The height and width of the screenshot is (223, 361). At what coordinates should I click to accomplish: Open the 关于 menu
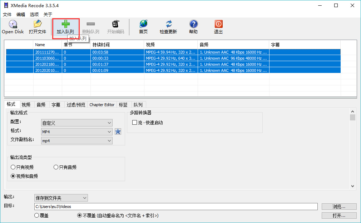coord(48,15)
